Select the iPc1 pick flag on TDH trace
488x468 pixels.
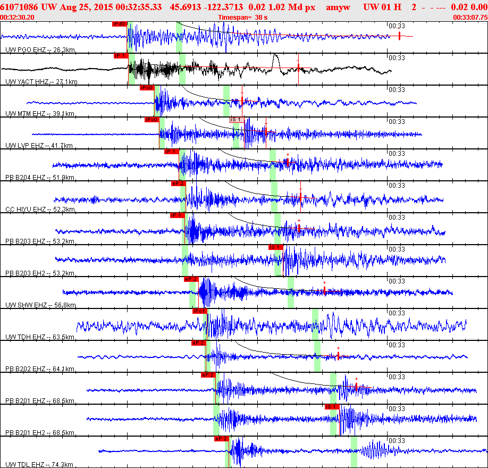[x=199, y=311]
